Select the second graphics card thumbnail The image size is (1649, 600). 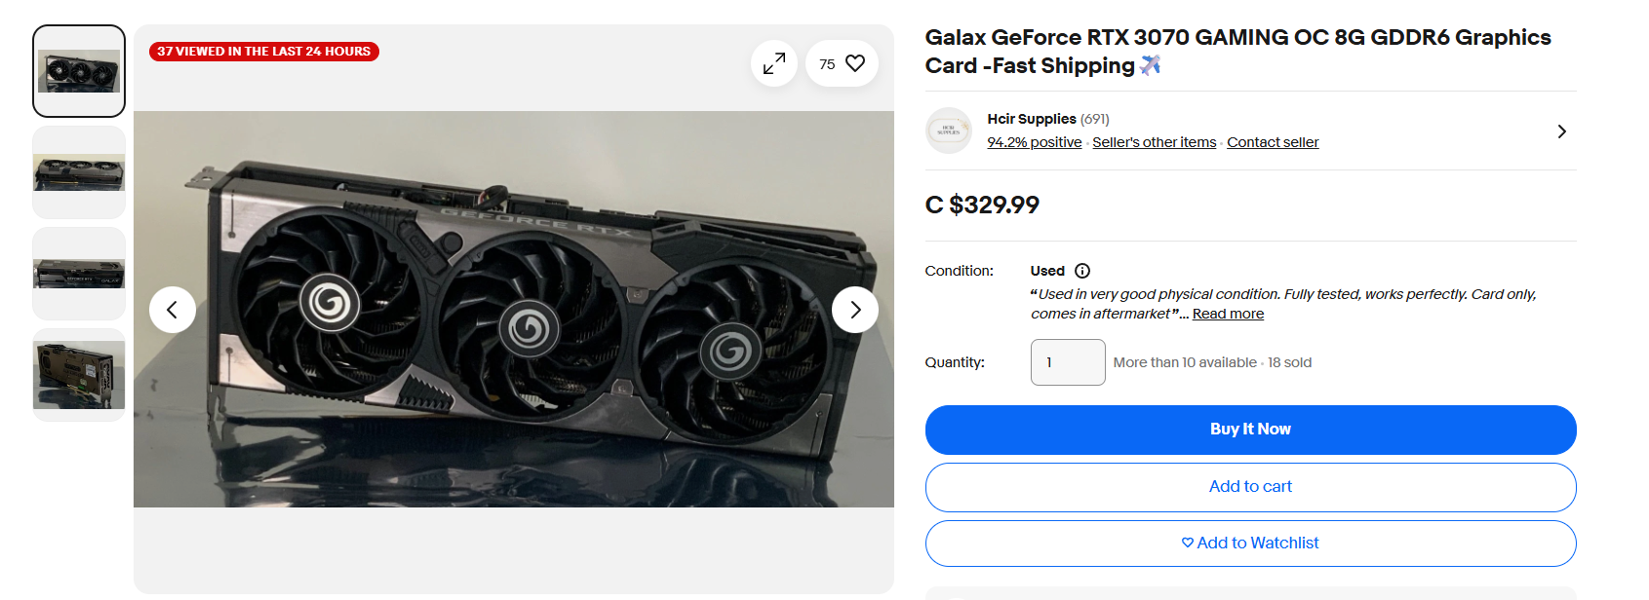tap(79, 172)
